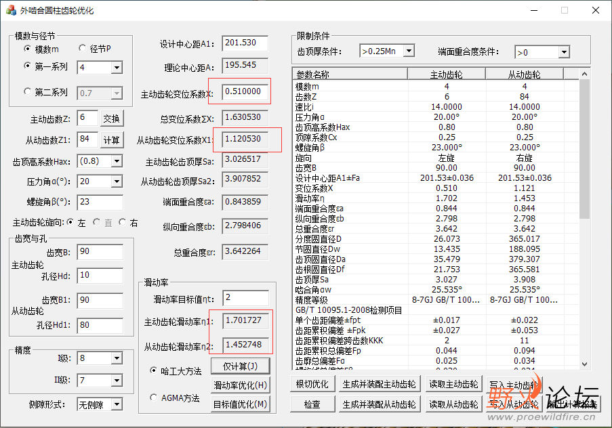Click the 从动齿轮 齿宽B1 input field

100,301
